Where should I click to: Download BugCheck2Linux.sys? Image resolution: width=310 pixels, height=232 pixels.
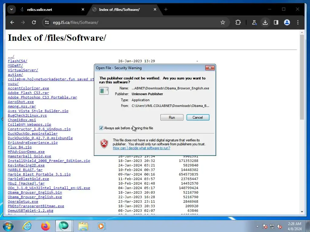27,116
